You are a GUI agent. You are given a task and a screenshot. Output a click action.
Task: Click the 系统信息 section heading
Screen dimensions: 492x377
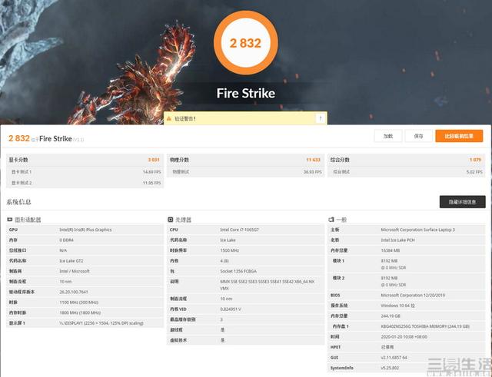pos(22,201)
